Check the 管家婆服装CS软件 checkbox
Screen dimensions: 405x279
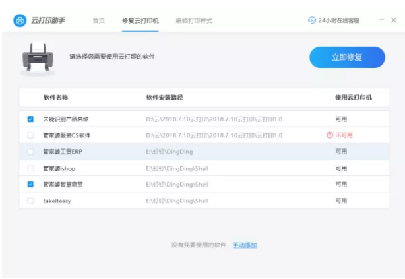click(30, 135)
